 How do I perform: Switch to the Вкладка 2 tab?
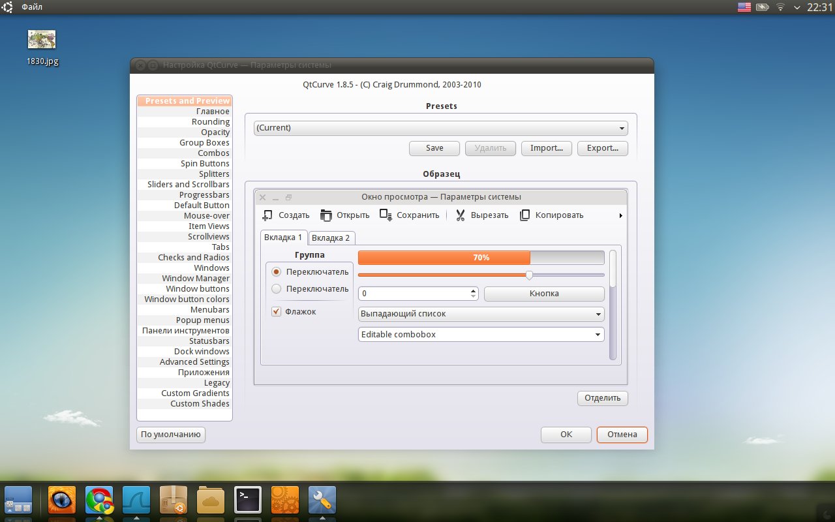(x=331, y=238)
